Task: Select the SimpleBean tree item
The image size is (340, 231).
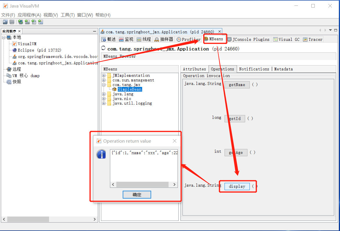Action: tap(130, 89)
